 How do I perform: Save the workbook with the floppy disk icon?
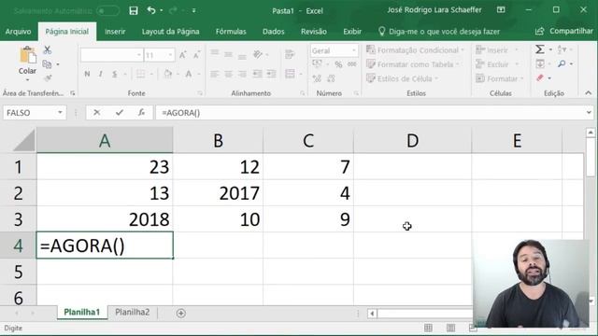pos(133,10)
